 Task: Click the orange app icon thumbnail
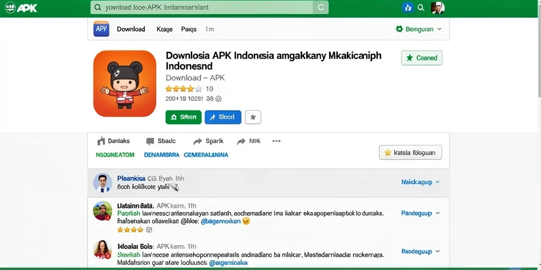click(x=125, y=84)
